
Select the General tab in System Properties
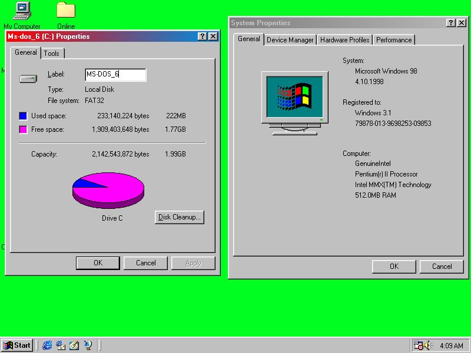pos(248,39)
